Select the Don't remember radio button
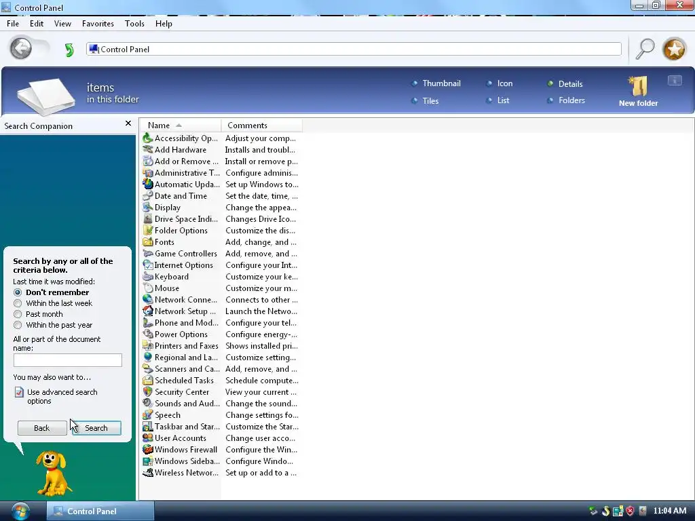695x521 pixels. (x=18, y=292)
